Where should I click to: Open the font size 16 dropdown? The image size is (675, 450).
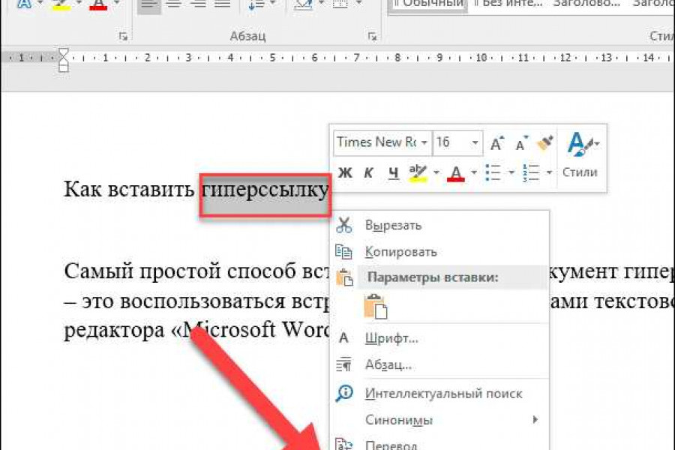point(475,142)
